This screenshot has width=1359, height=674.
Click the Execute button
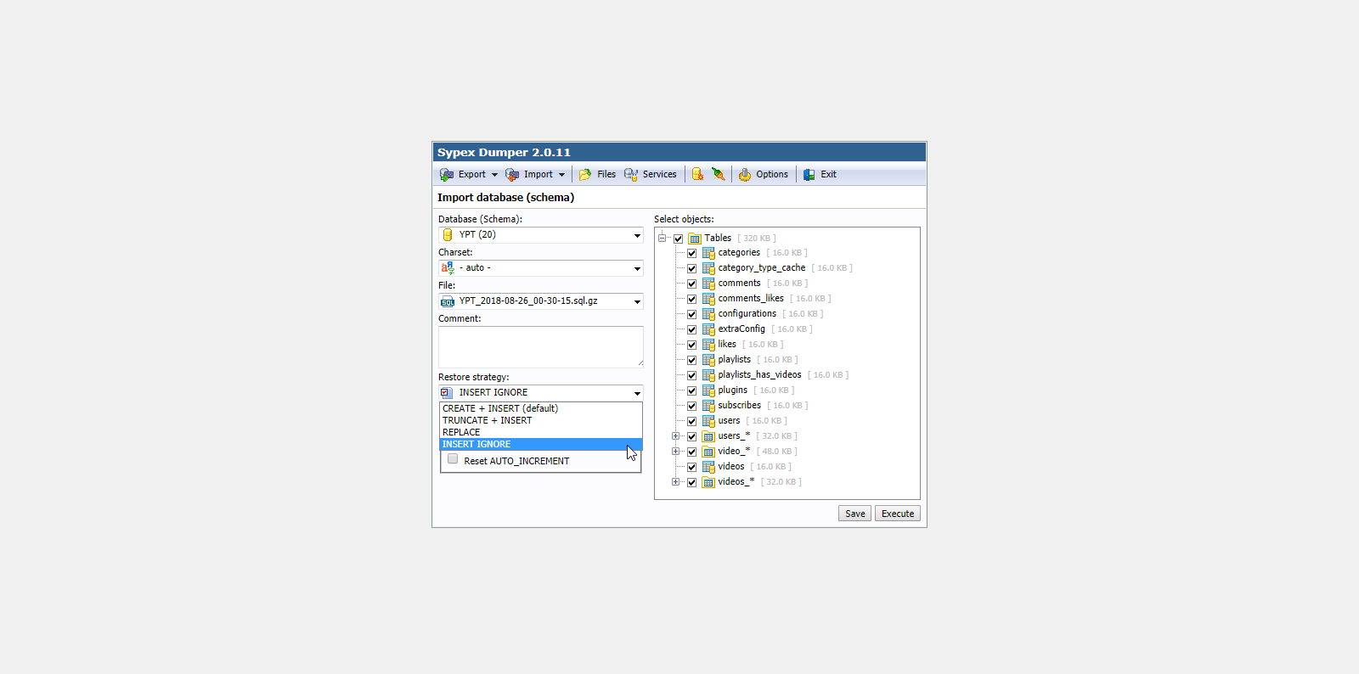(x=898, y=514)
